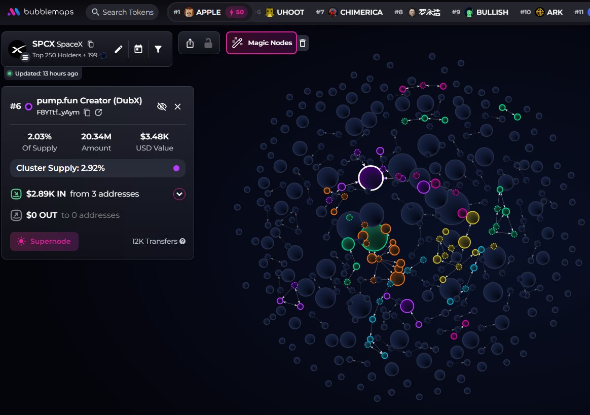Open the calendar history icon
Screen dimensions: 590x415
pyautogui.click(x=138, y=49)
